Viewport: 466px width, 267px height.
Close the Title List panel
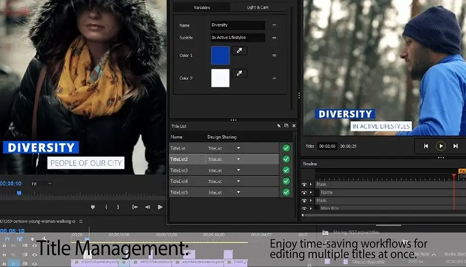pyautogui.click(x=294, y=125)
